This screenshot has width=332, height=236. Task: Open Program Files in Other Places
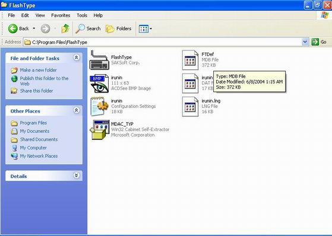pos(33,123)
